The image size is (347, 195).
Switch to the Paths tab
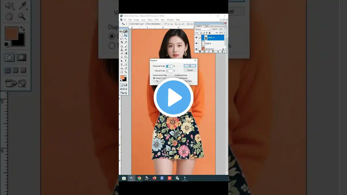coord(207,26)
